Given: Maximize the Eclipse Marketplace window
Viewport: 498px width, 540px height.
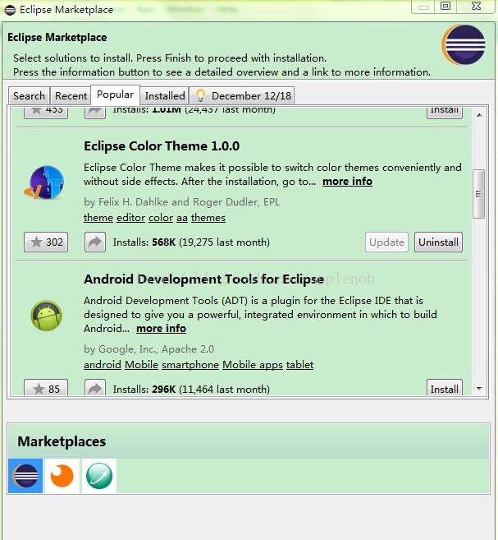Looking at the screenshot, I should coord(445,6).
